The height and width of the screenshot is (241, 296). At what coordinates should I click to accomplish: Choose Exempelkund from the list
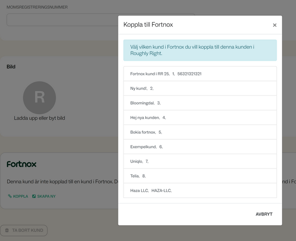coord(200,147)
